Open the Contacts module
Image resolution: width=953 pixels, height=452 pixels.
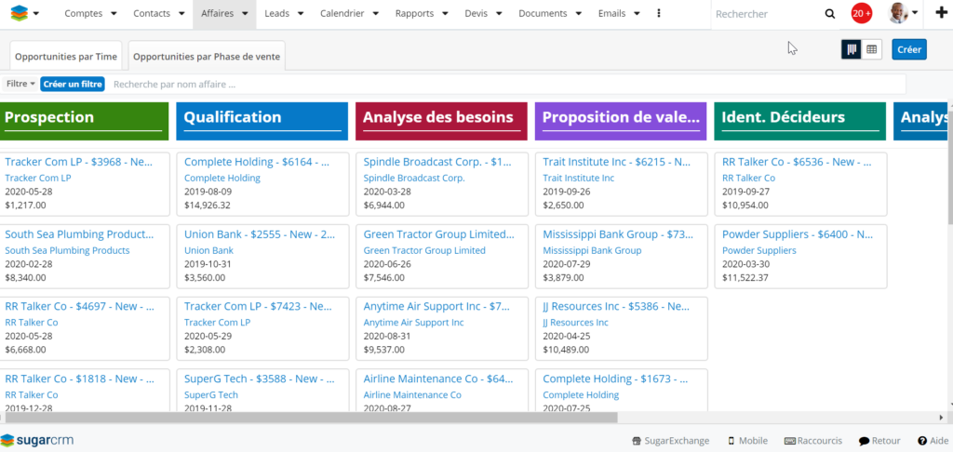pyautogui.click(x=152, y=13)
